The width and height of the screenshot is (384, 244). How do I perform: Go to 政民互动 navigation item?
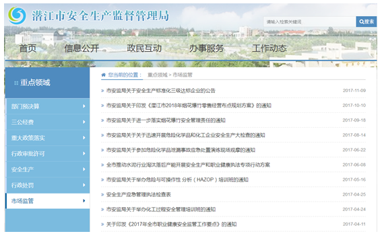(144, 48)
